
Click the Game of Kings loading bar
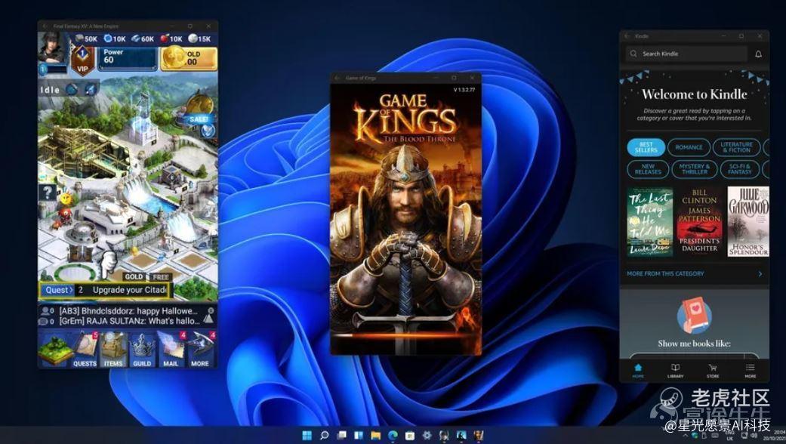point(405,335)
